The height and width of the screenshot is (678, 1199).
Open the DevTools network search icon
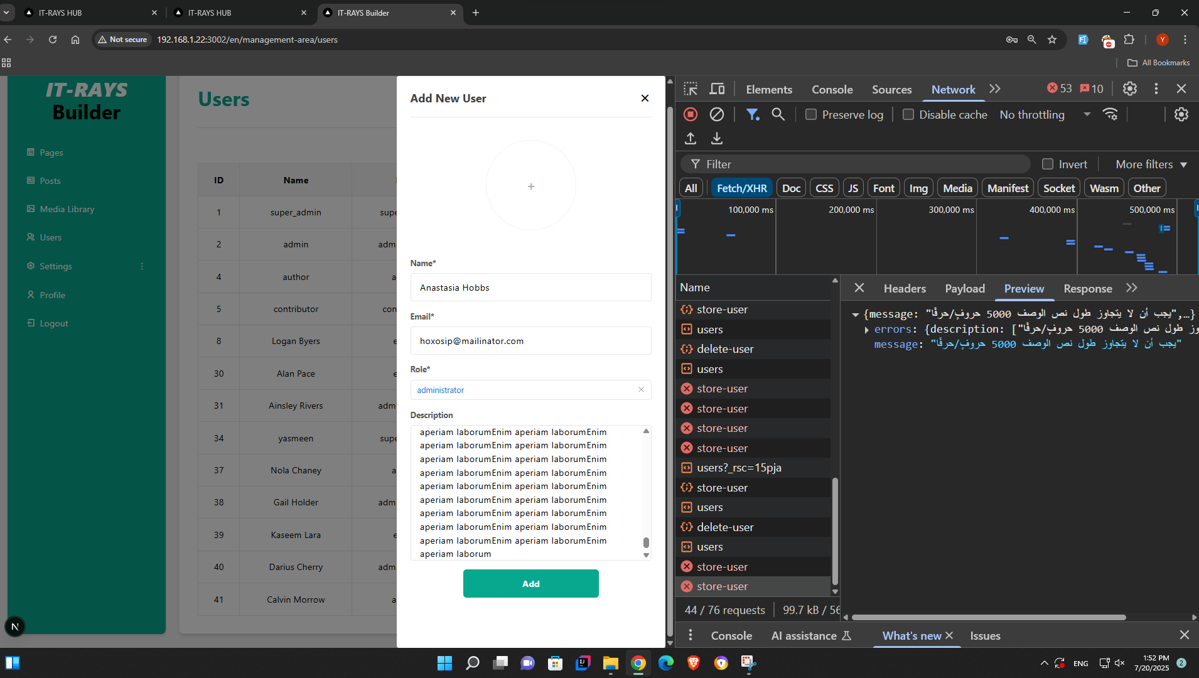[778, 114]
